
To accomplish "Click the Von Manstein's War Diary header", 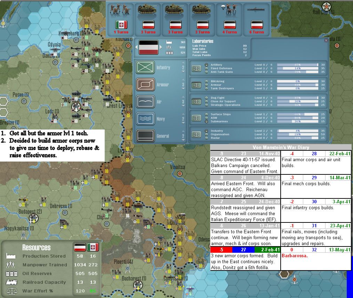I will pos(281,147).
